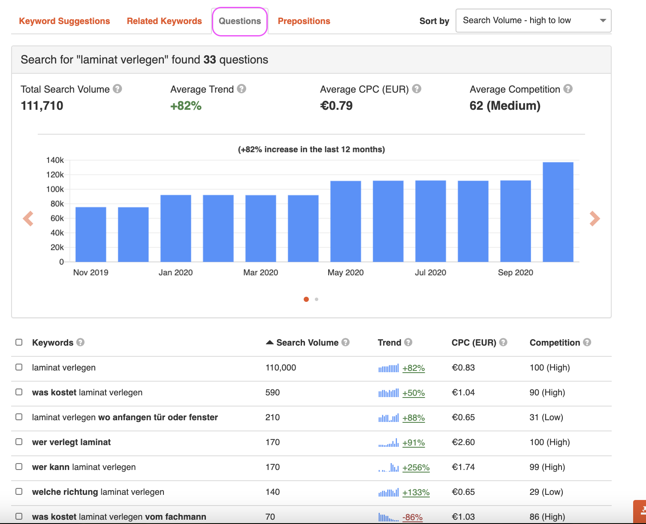
Task: Check the 'vom fachmann' row checkbox
Action: click(19, 516)
